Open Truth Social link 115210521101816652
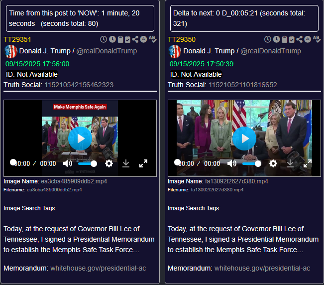The width and height of the screenshot is (324, 285). 243,85
